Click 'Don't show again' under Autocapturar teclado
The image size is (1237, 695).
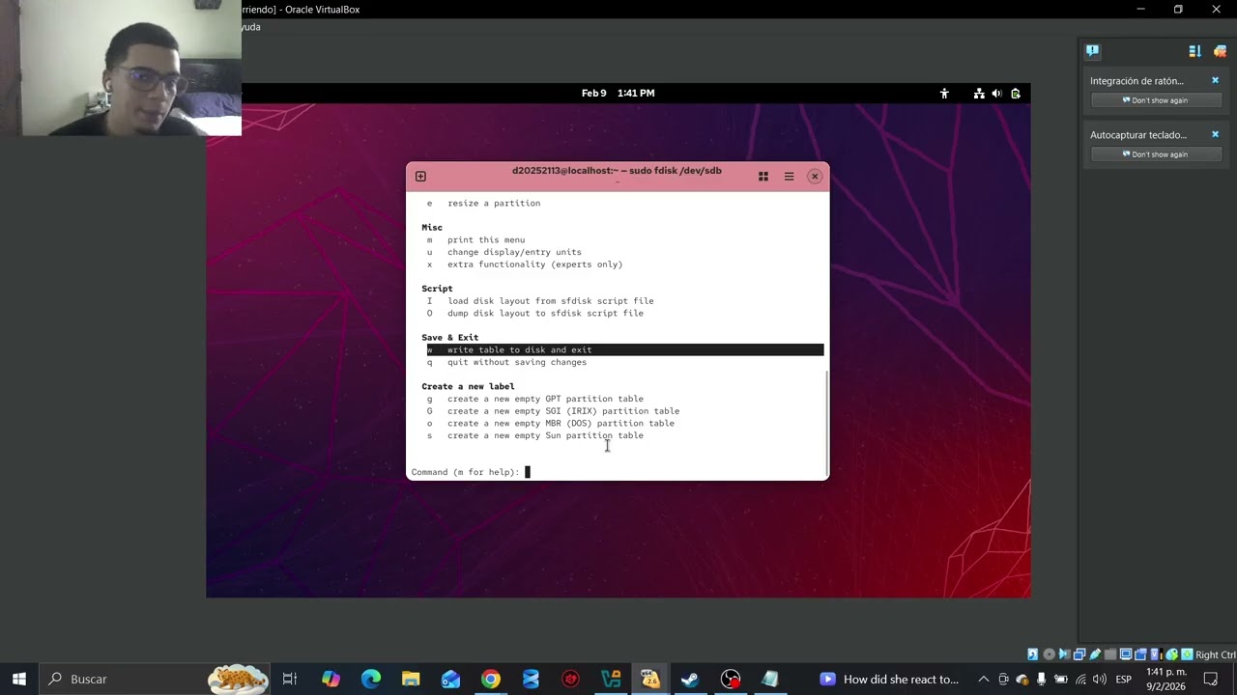[x=1157, y=154]
